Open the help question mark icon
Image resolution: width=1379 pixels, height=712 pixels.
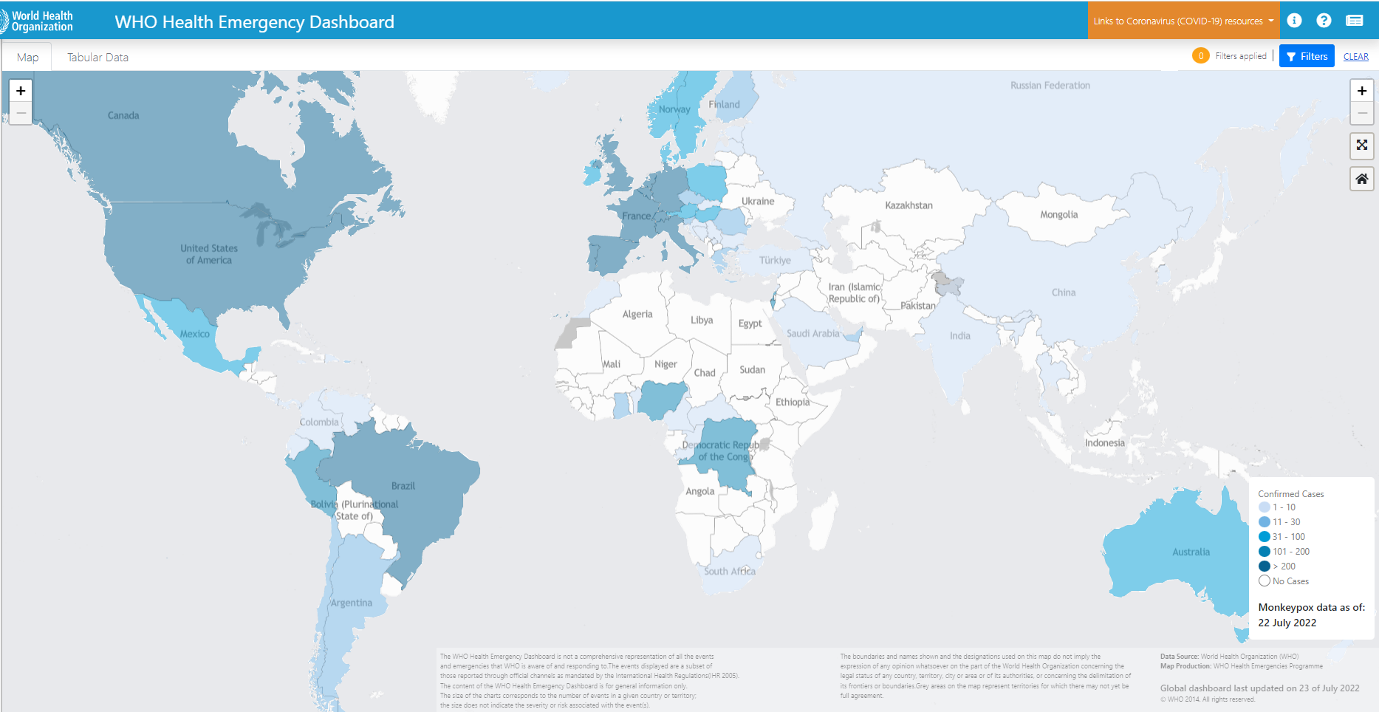[1324, 21]
